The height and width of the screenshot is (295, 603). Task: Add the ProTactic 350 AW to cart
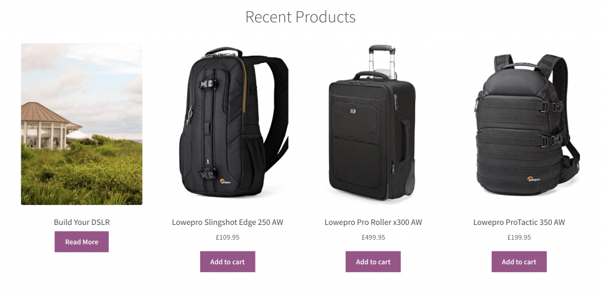coord(519,261)
